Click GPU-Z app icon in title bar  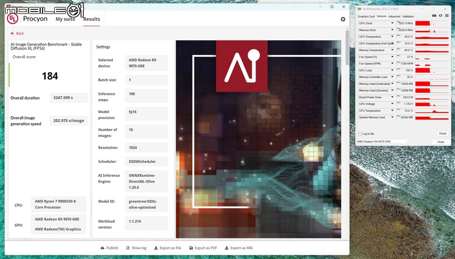click(x=359, y=9)
